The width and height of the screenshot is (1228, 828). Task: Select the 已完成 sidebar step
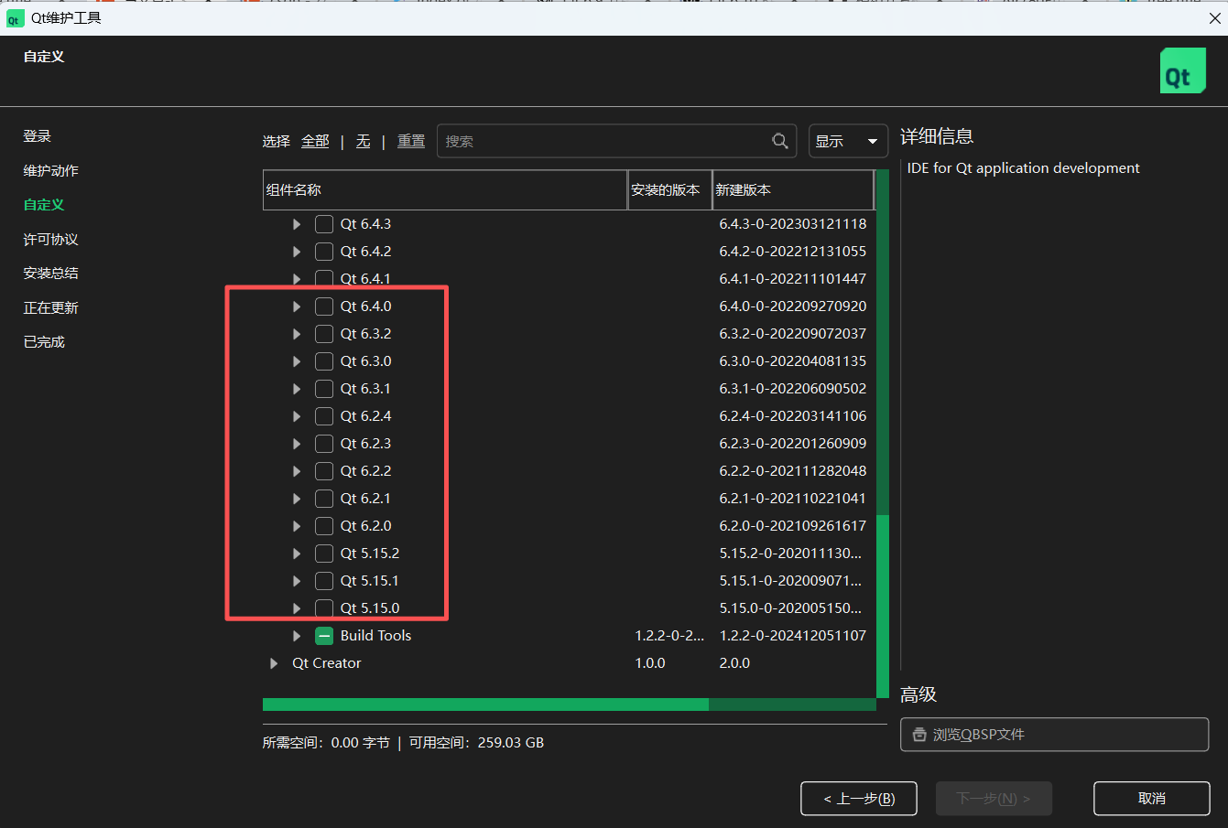(44, 342)
